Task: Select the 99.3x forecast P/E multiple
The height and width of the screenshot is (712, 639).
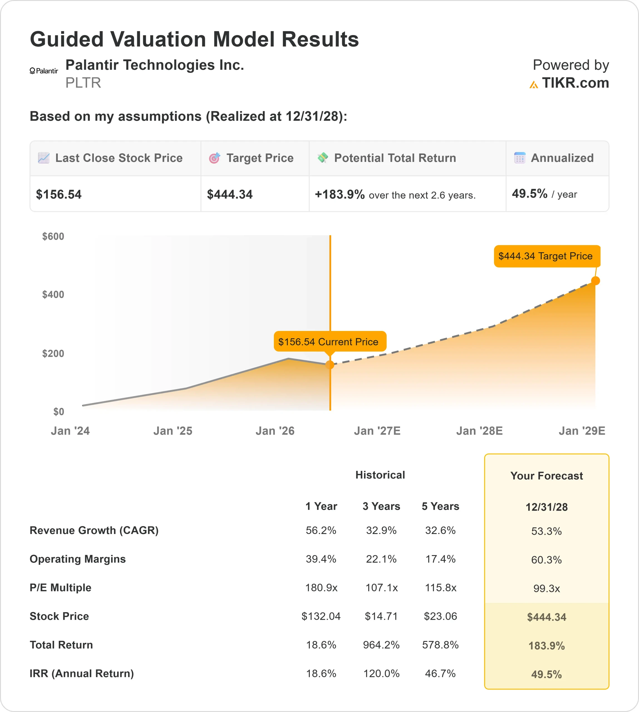Action: (x=547, y=589)
